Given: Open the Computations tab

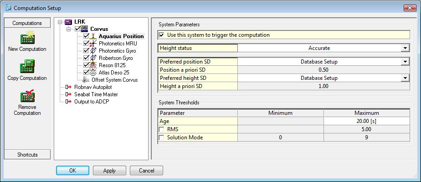Looking at the screenshot, I should (x=27, y=23).
